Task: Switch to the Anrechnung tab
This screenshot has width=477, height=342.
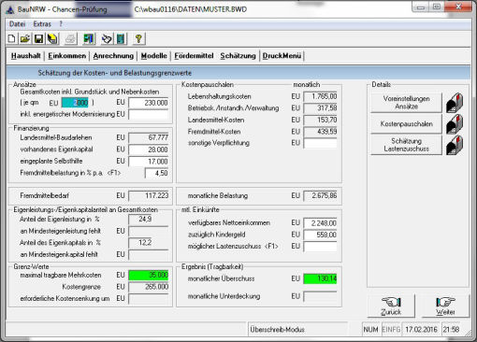Action: [x=113, y=56]
